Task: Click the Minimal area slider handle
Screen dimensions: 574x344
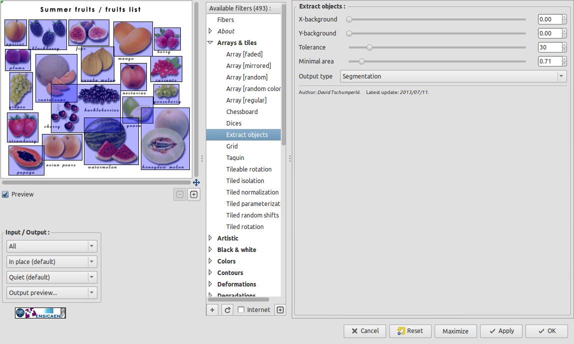Action: [362, 61]
